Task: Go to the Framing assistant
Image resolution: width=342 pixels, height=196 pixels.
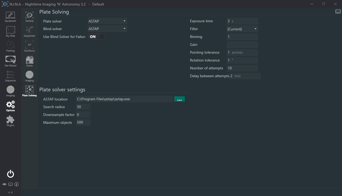Action: 10,47
